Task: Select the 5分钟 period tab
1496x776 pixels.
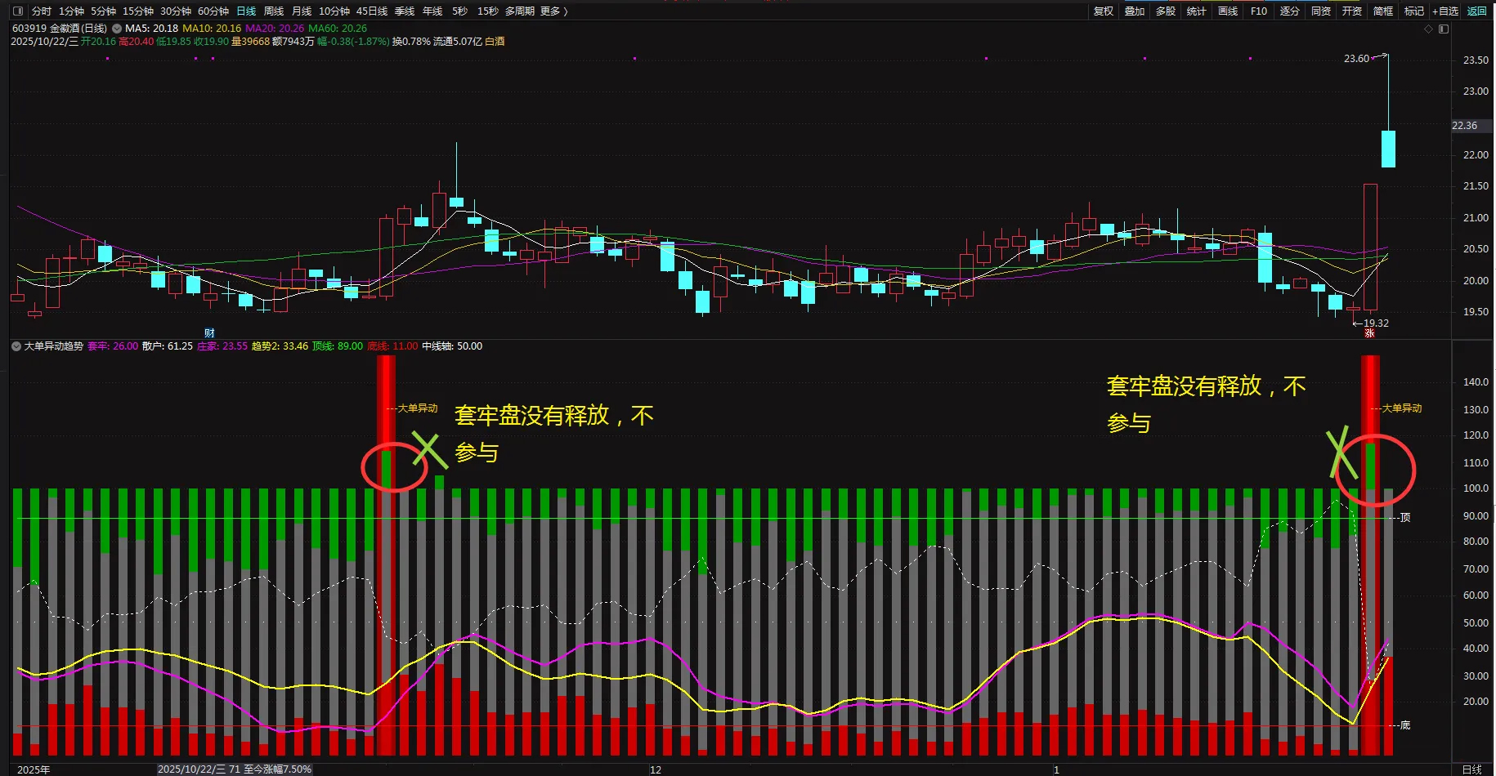Action: [104, 11]
